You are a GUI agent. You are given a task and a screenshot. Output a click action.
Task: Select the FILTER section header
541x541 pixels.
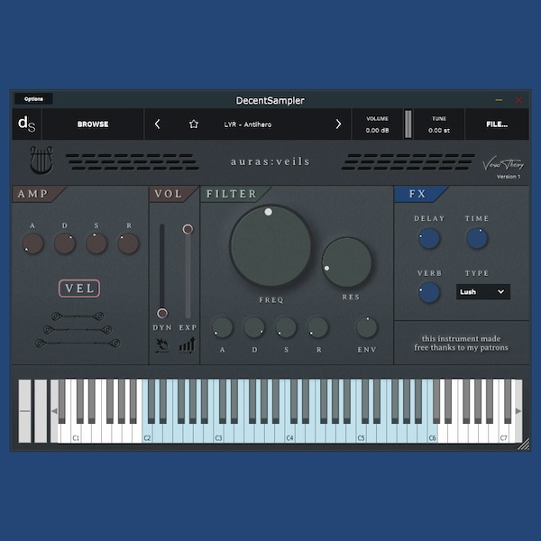[x=235, y=194]
